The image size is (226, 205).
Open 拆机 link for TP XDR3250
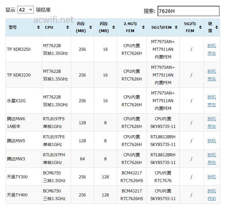tap(212, 46)
